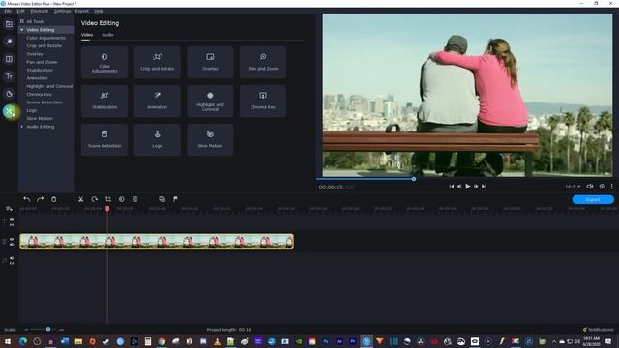Click the Animation tool tile
This screenshot has height=348, width=619.
coord(157,101)
